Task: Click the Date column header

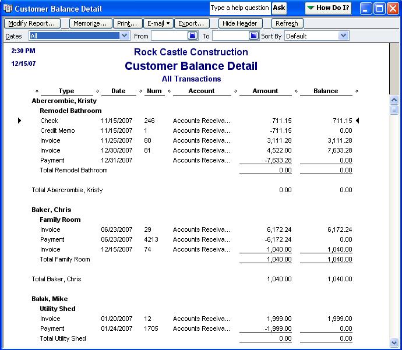Action: [x=118, y=91]
